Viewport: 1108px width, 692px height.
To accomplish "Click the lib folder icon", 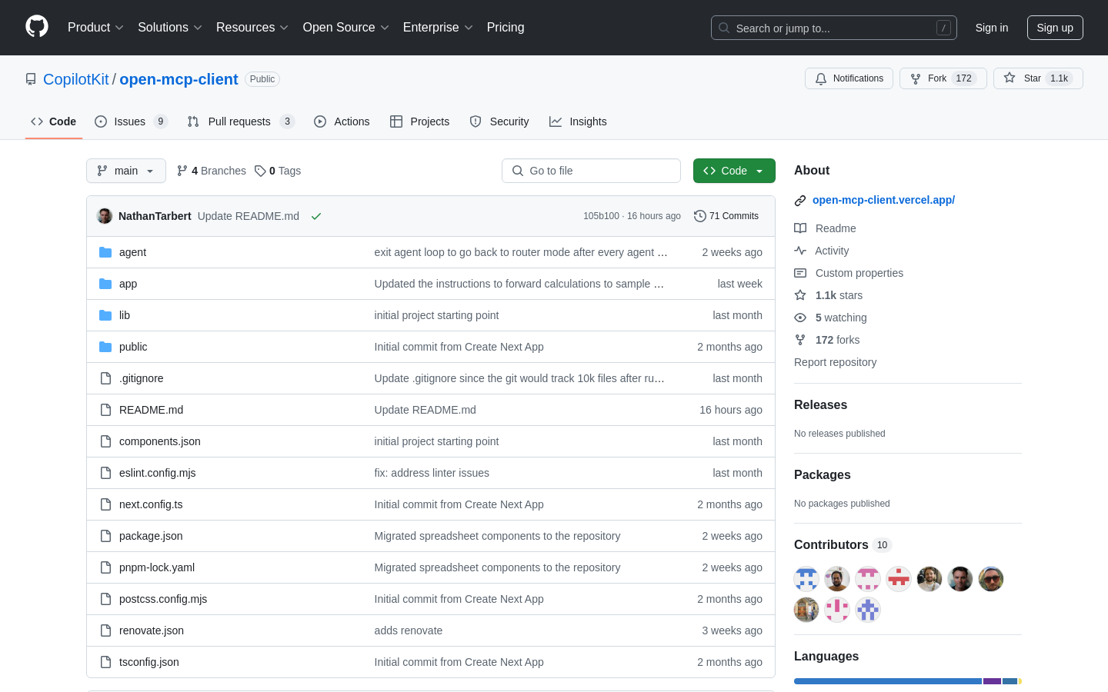I will tap(105, 315).
